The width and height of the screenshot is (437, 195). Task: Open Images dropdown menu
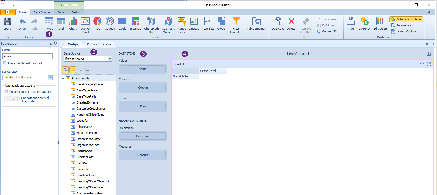point(194,25)
